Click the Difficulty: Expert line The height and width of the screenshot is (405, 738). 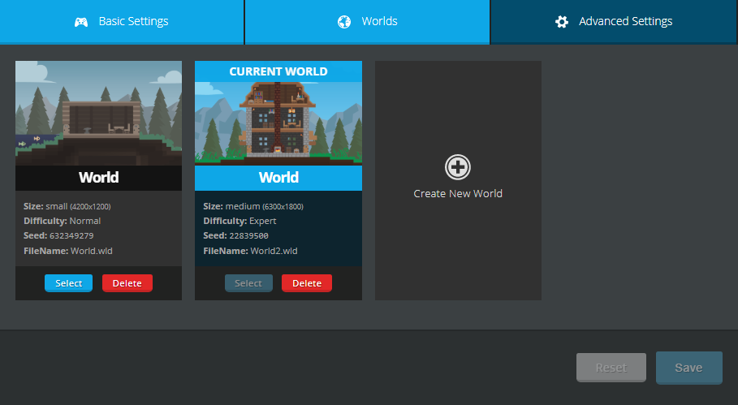(x=240, y=221)
